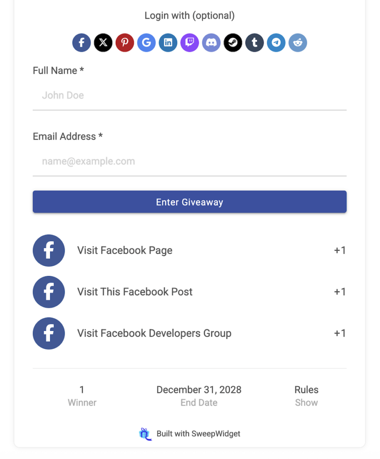The height and width of the screenshot is (459, 380).
Task: Open the Built with SweepWidget link
Action: [x=198, y=434]
